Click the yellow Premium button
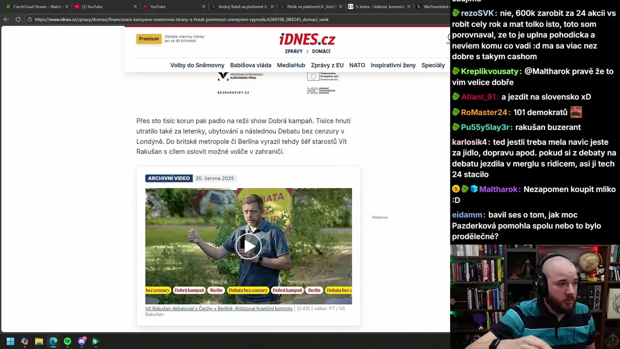 click(x=149, y=39)
